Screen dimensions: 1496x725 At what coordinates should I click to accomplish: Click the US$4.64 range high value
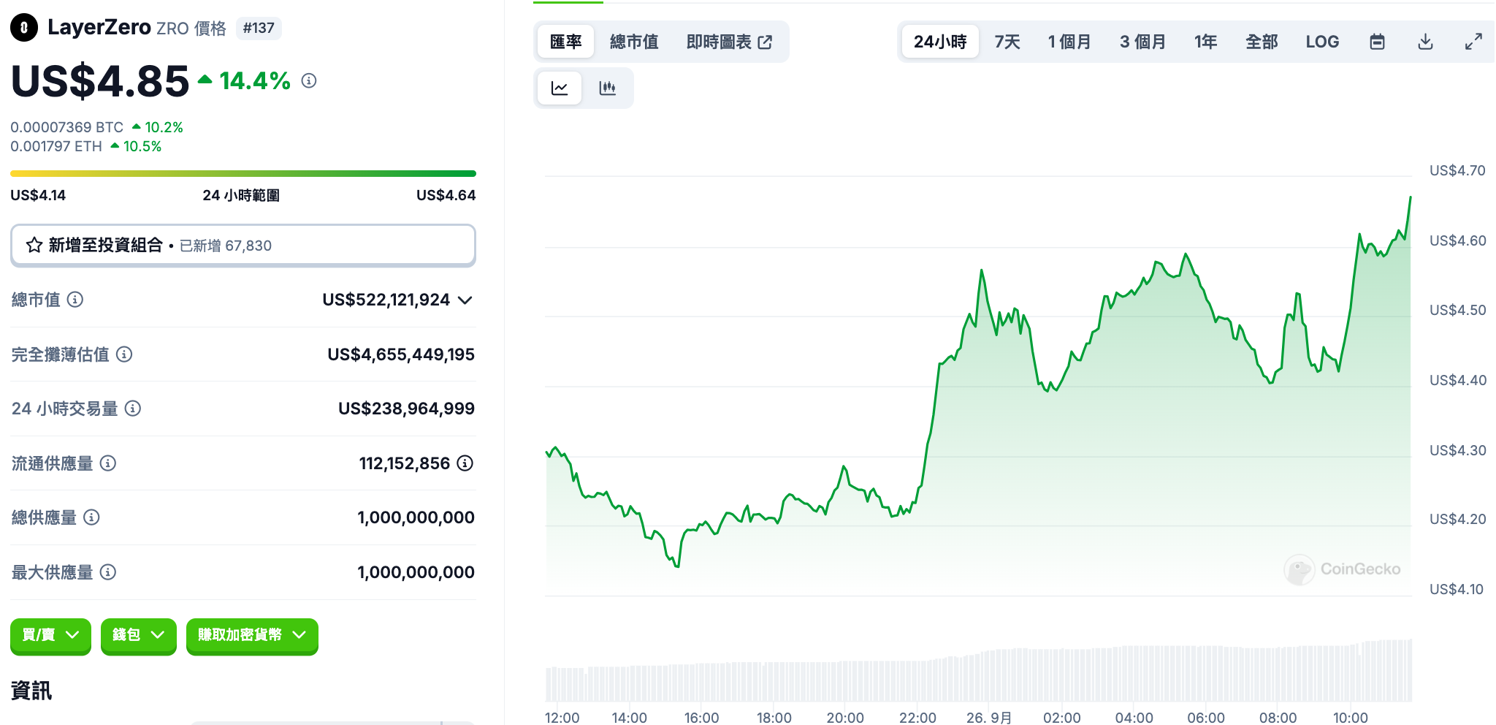pos(446,195)
